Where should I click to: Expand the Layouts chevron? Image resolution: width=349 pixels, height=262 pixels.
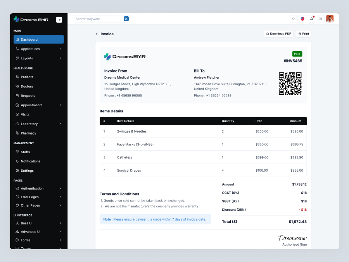coord(60,58)
